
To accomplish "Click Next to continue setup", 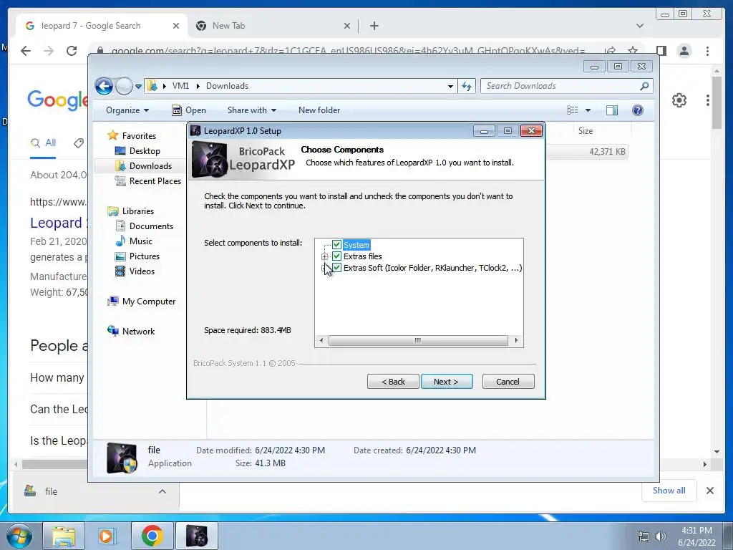I will click(447, 382).
